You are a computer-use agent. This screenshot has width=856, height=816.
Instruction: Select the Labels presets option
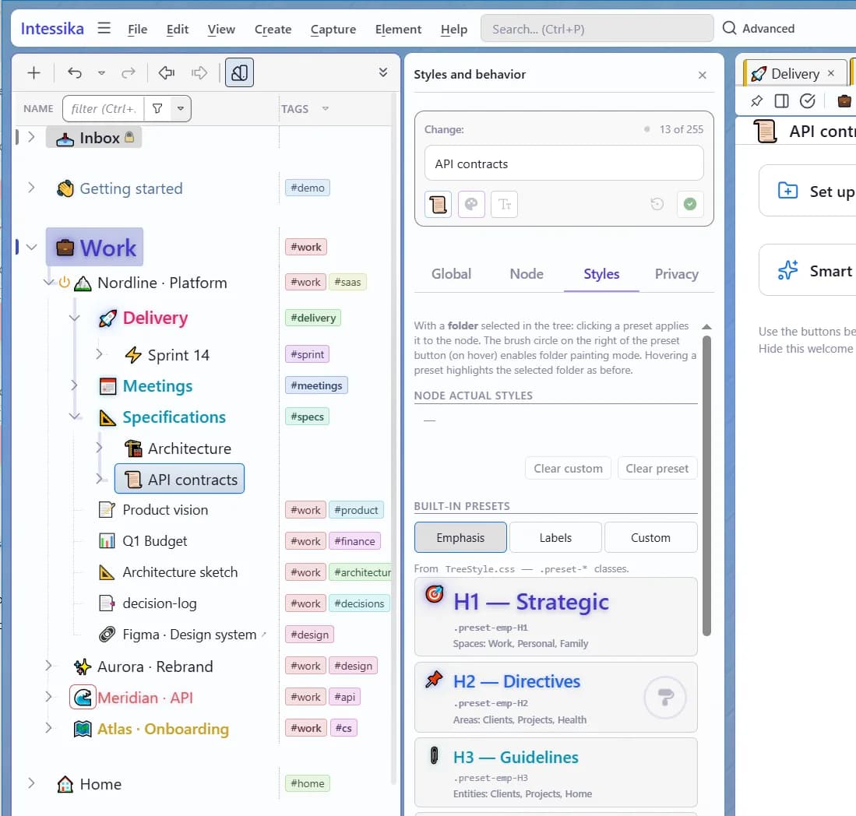556,537
